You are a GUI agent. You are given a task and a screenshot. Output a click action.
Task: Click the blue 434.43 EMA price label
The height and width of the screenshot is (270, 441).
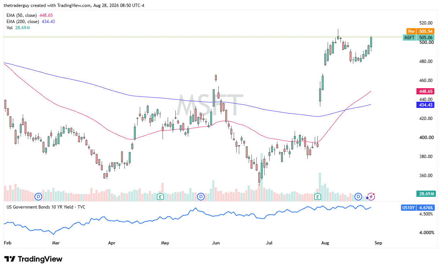pyautogui.click(x=425, y=105)
